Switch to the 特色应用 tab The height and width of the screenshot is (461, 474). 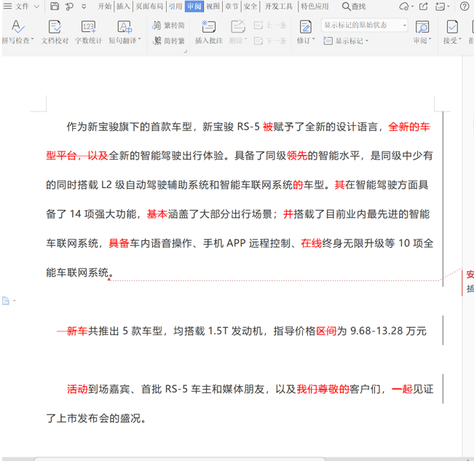[315, 7]
